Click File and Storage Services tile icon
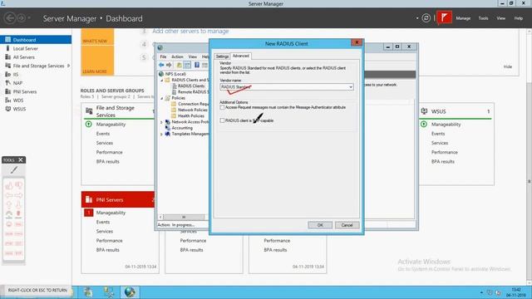 [89, 110]
